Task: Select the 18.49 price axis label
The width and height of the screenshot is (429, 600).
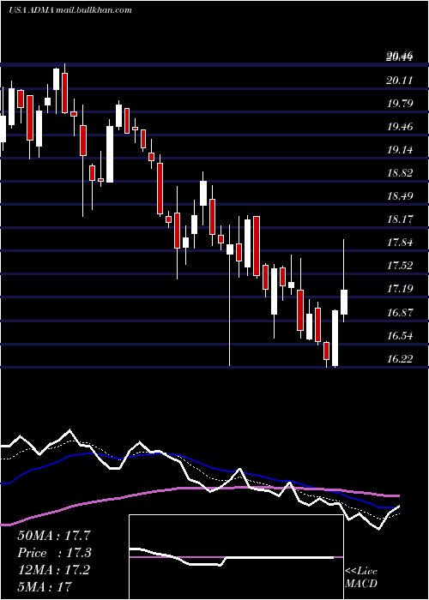Action: pos(400,196)
